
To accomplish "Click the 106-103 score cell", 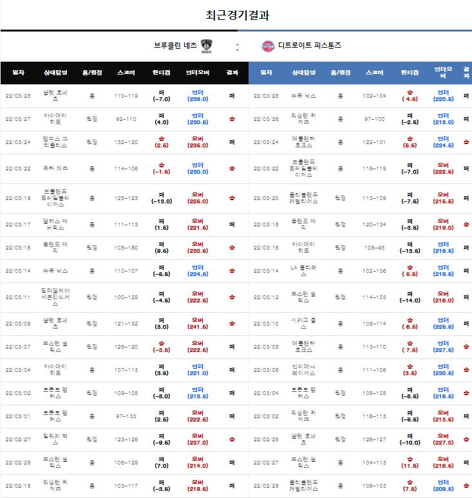I will 374,486.
